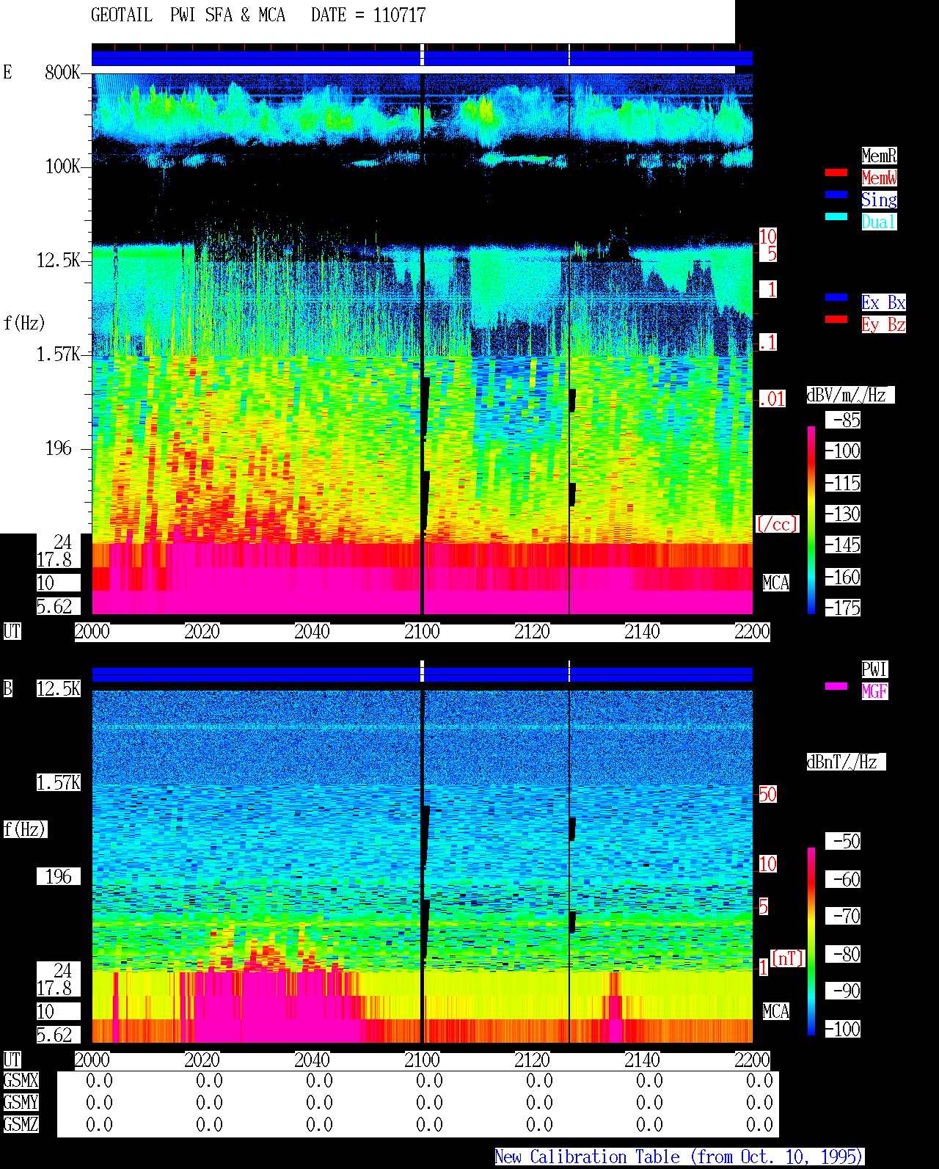939x1169 pixels.
Task: Click the -175 value on the color scale
Action: [x=844, y=608]
